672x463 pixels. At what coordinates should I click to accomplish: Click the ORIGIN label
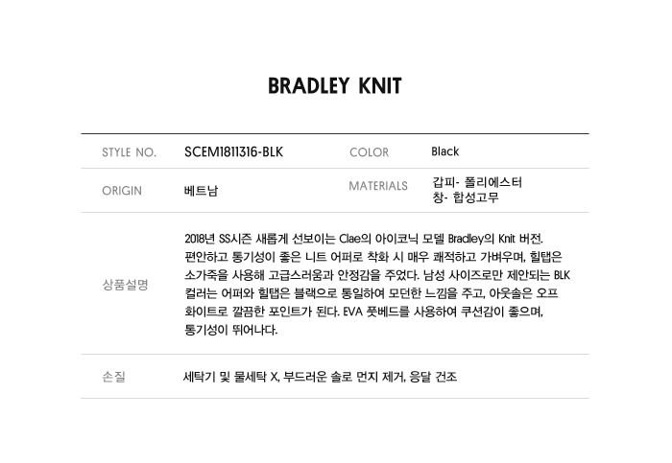122,191
